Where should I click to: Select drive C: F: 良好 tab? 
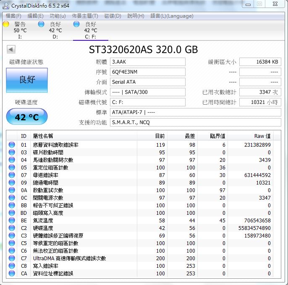[x=91, y=30]
